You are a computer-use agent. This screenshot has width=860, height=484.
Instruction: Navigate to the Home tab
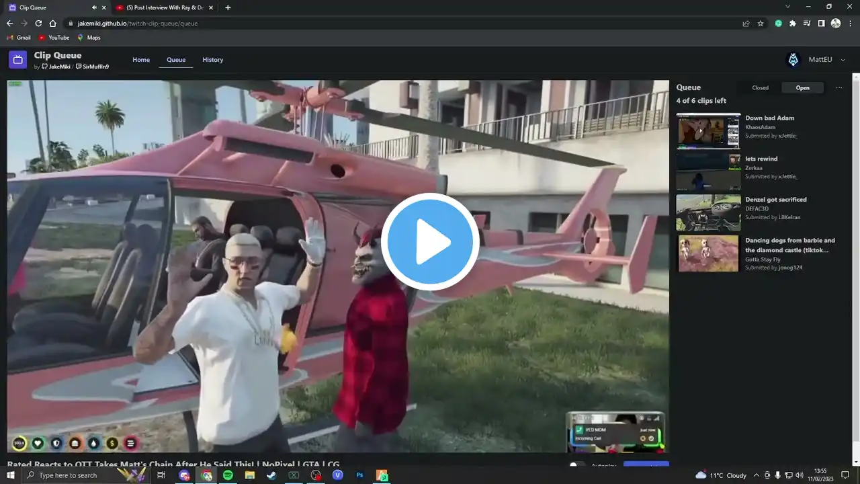(x=141, y=60)
